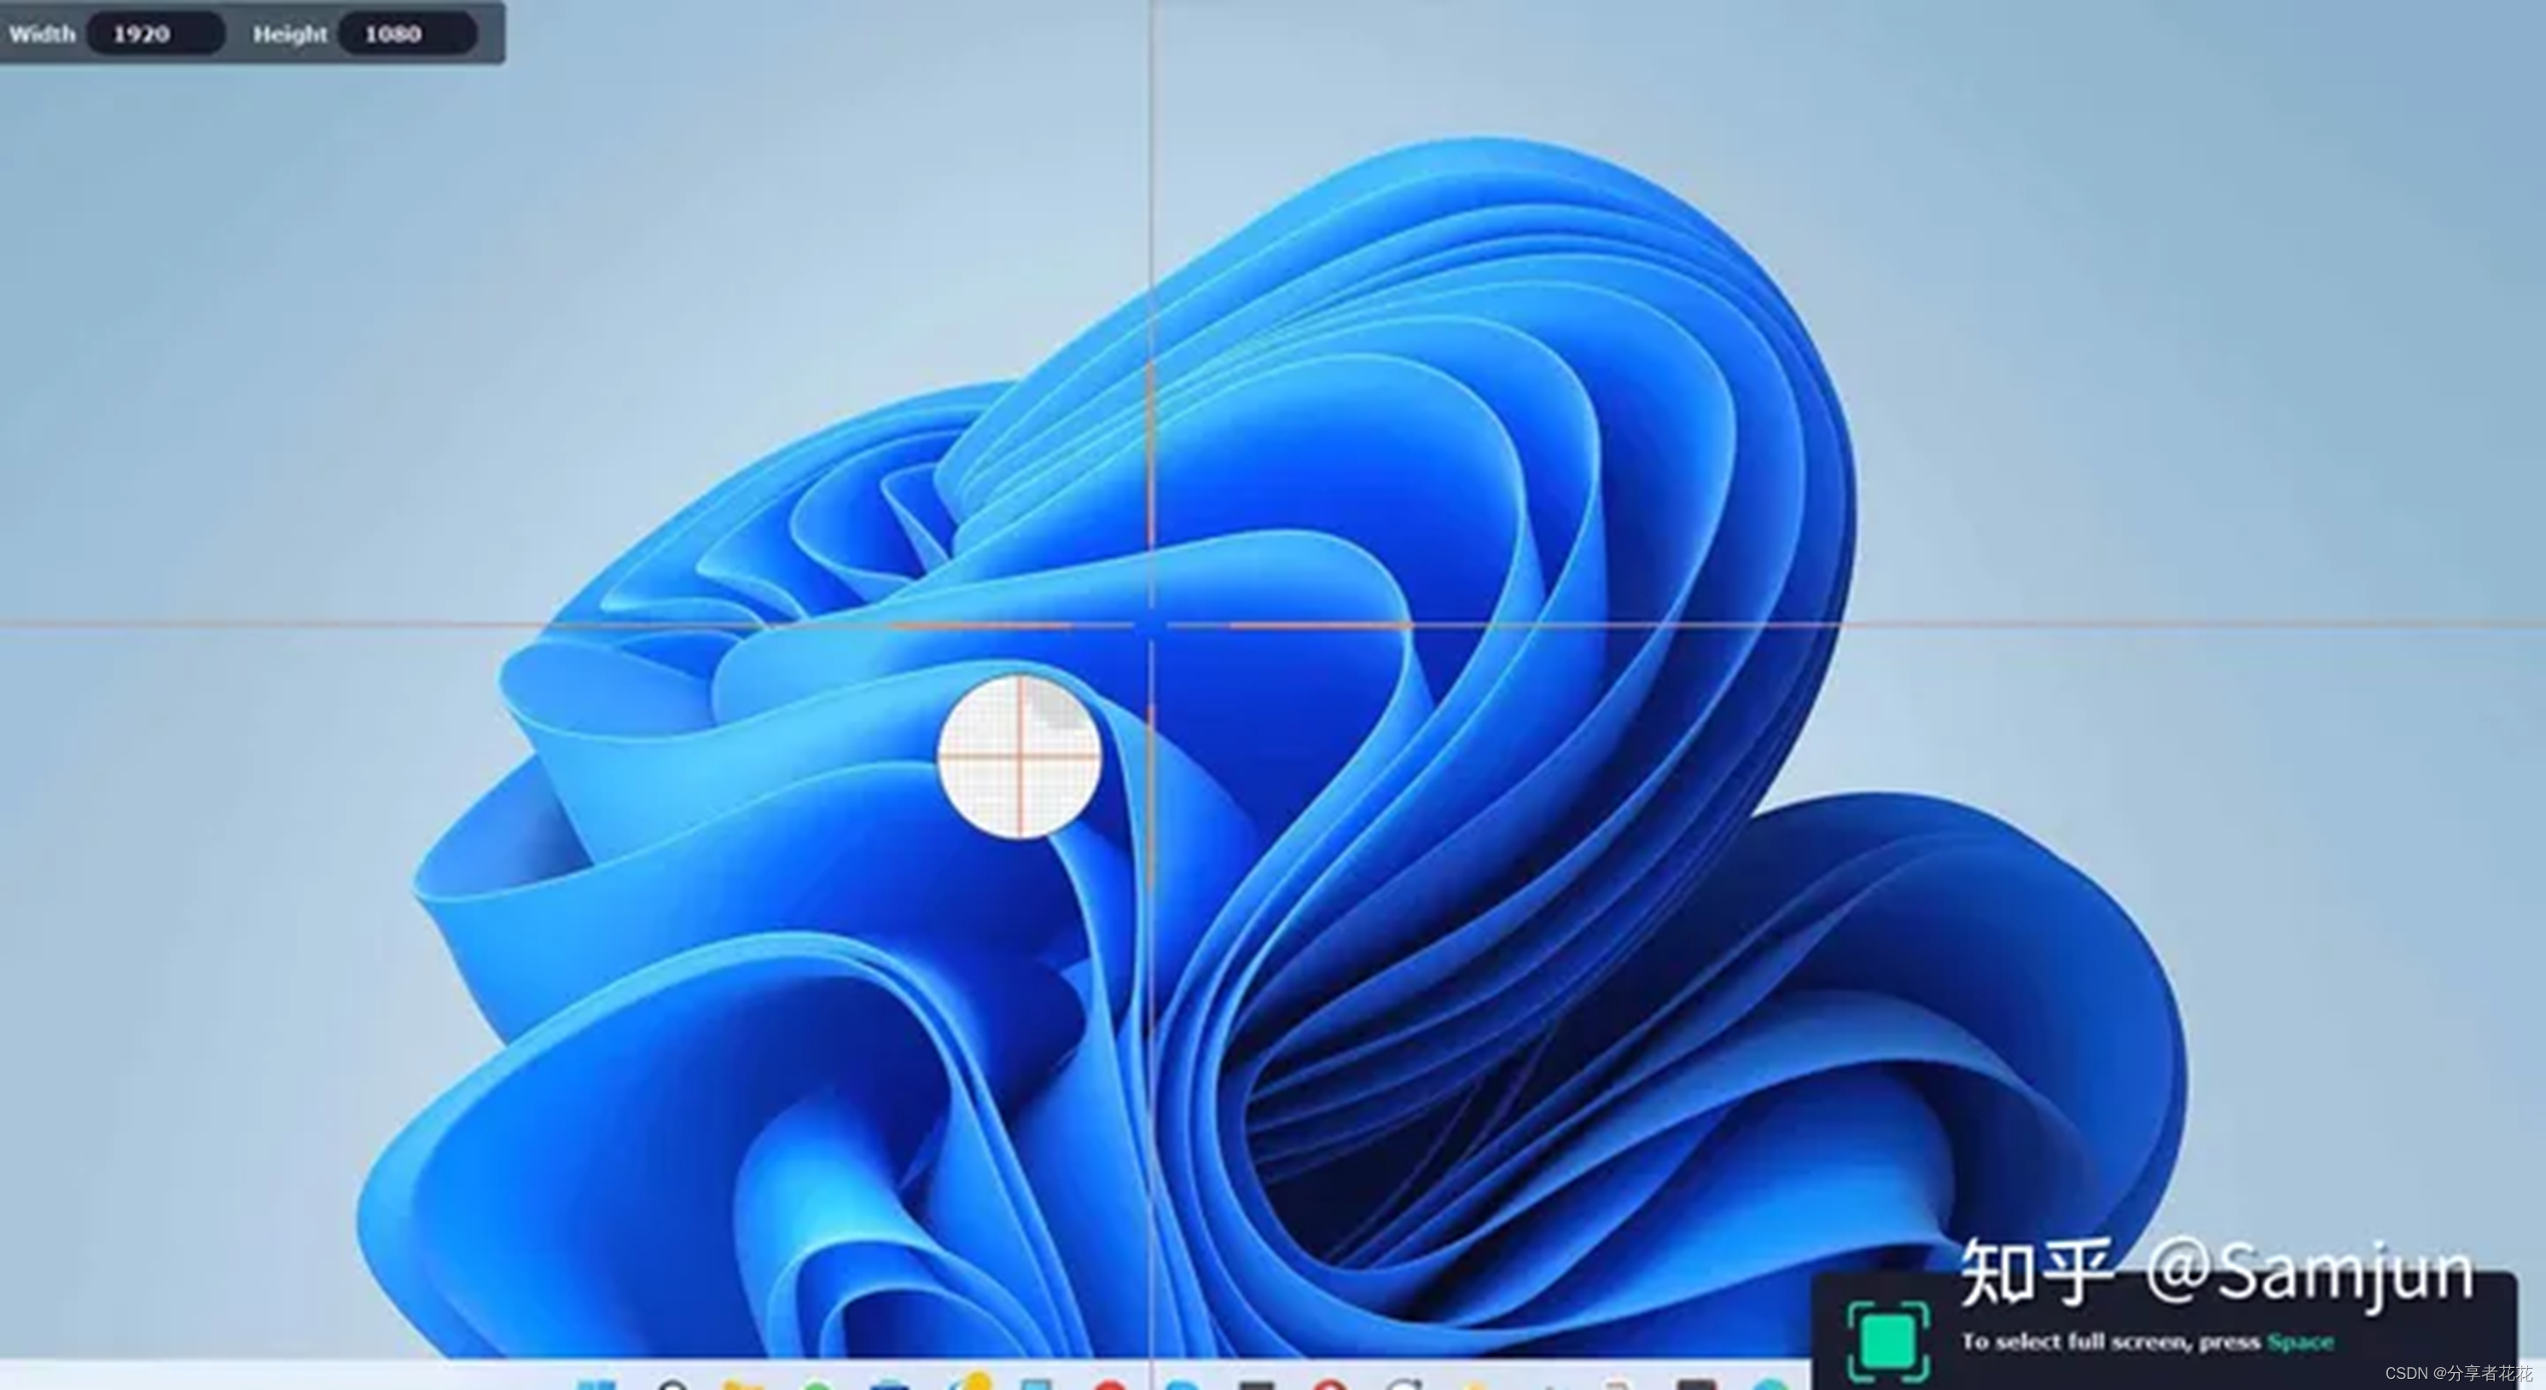Click the Width input field showing 1920
The image size is (2546, 1390).
point(155,33)
